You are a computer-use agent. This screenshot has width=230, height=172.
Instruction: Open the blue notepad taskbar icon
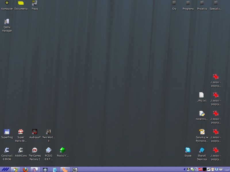pyautogui.click(x=55, y=170)
